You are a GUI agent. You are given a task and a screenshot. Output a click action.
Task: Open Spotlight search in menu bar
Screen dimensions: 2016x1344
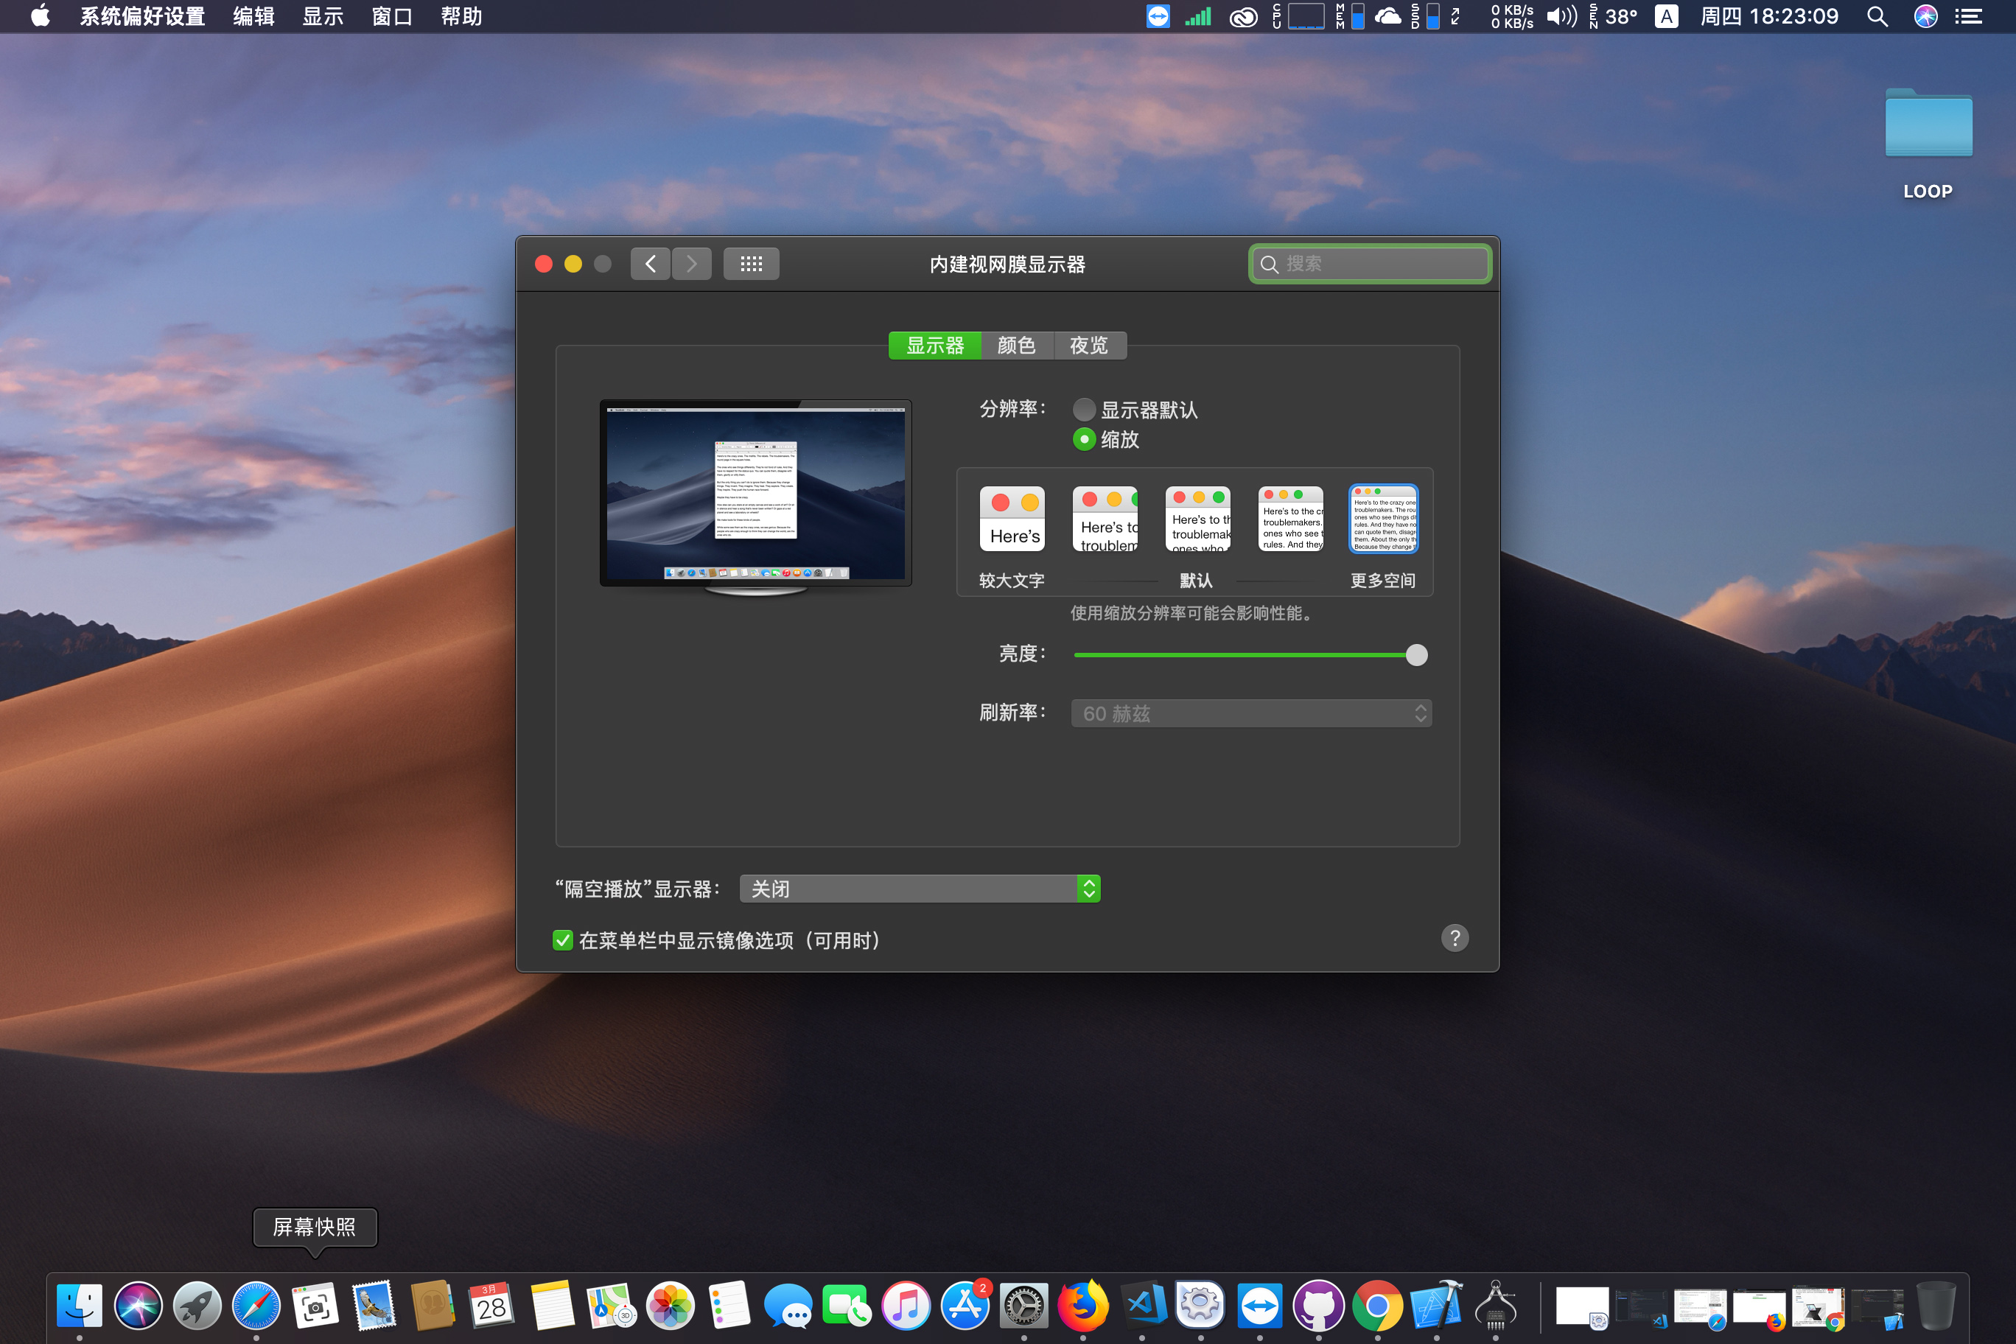click(x=1877, y=16)
